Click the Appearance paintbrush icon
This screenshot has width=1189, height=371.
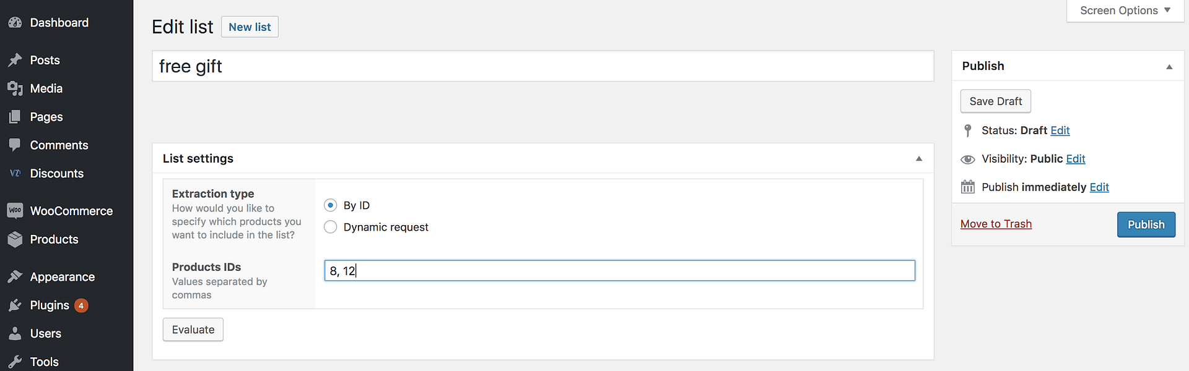tap(15, 277)
